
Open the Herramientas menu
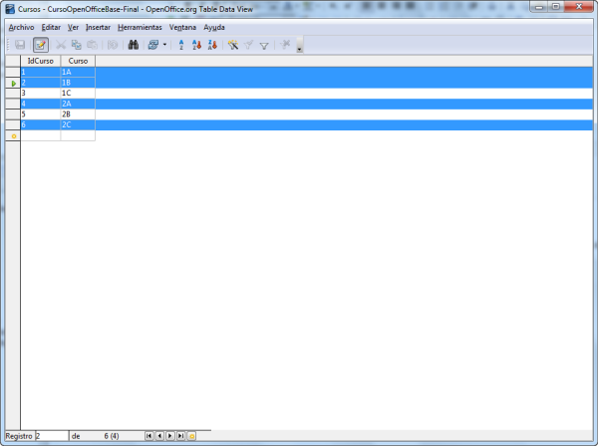(140, 28)
